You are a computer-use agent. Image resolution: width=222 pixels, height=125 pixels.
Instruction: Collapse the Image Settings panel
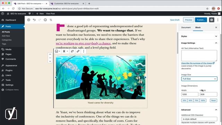pos(199,43)
